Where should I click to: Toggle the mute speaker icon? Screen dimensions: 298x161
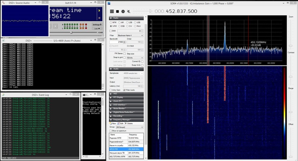(129, 11)
